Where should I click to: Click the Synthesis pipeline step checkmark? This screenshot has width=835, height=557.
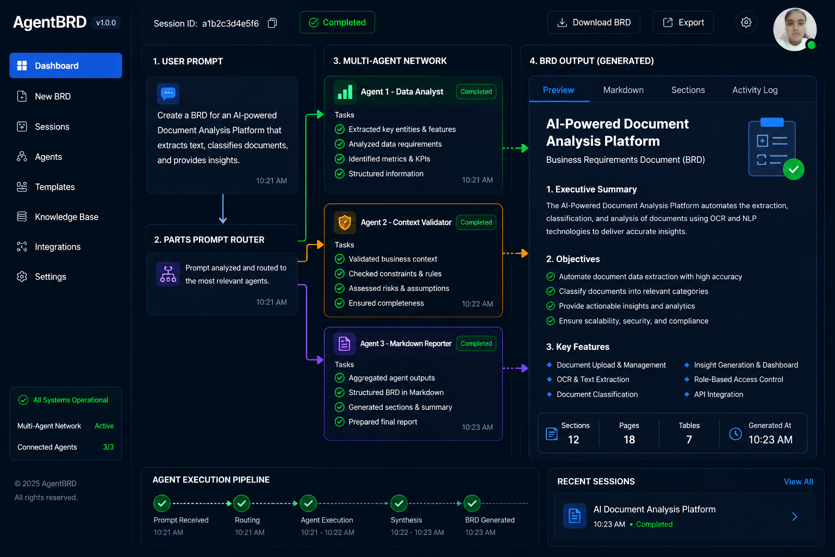click(399, 504)
